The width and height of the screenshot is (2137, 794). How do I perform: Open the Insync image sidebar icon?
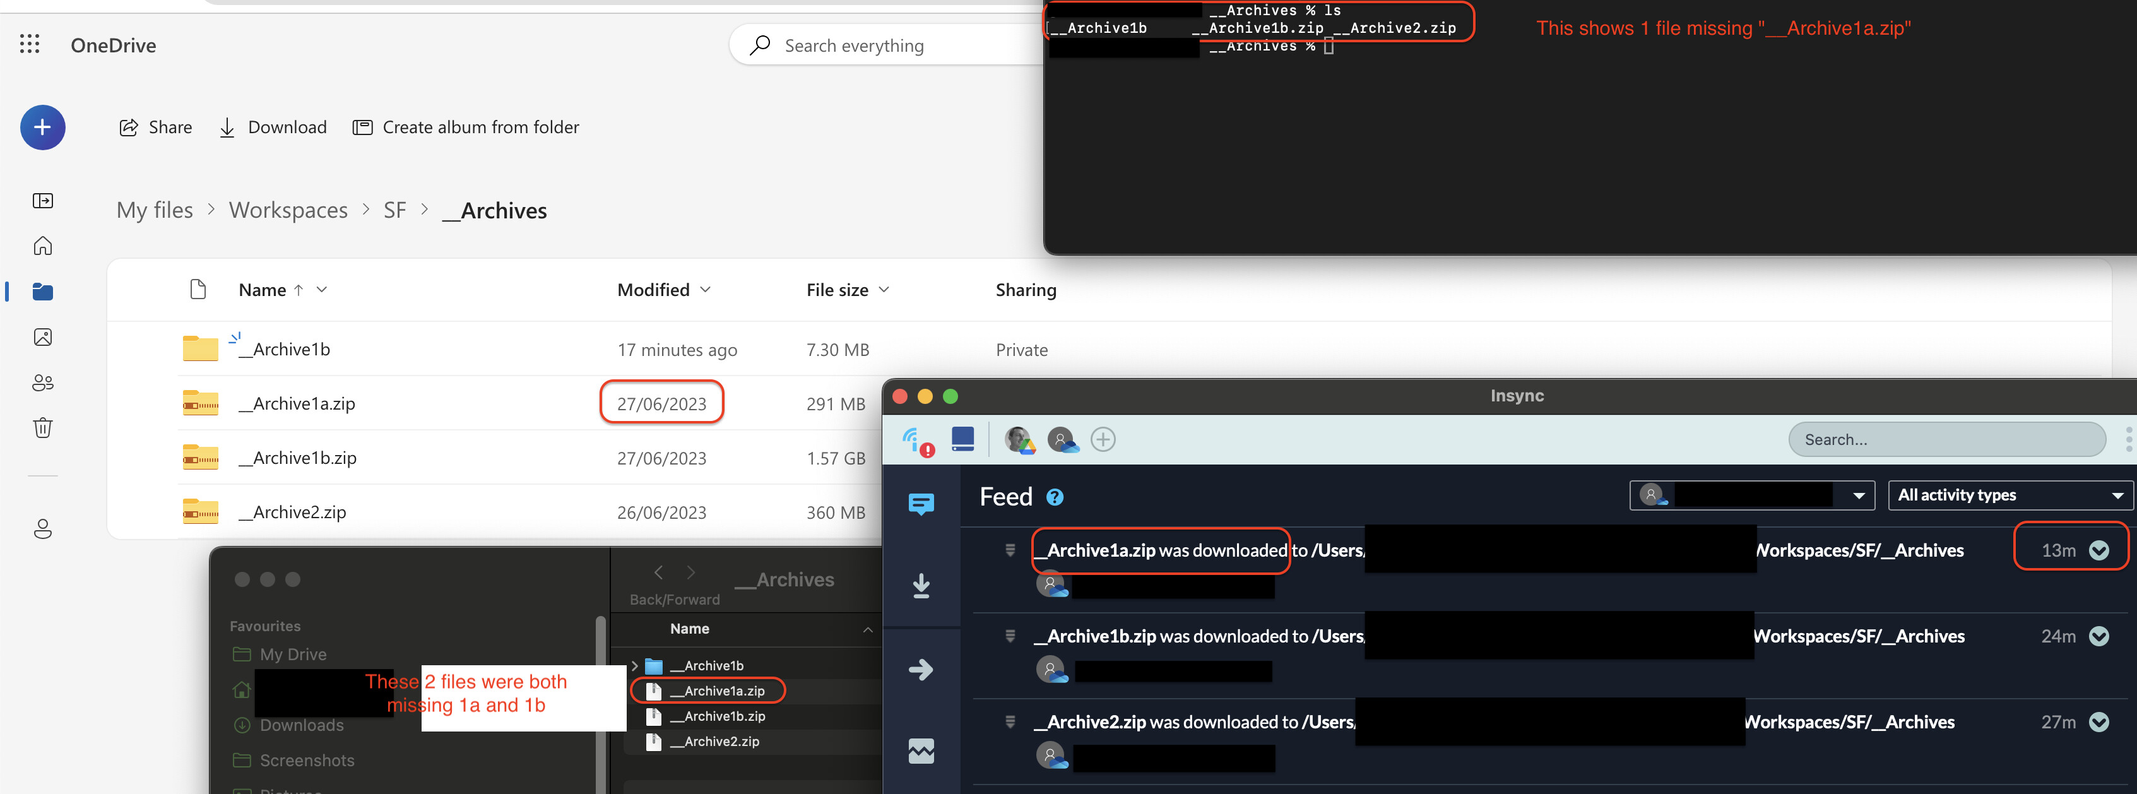pyautogui.click(x=921, y=751)
